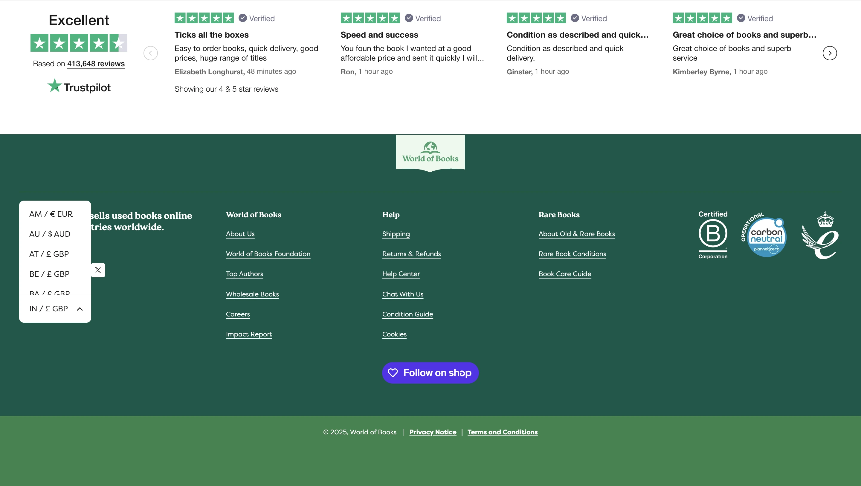Open the 413,648 reviews link
The height and width of the screenshot is (486, 861).
pos(96,63)
